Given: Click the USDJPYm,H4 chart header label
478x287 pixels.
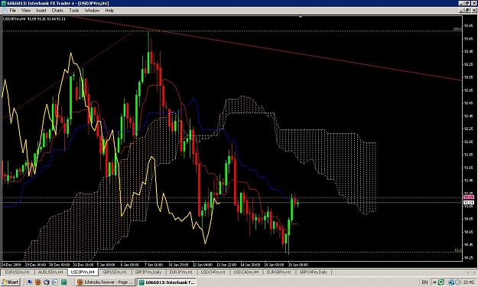Looking at the screenshot, I should coord(34,19).
